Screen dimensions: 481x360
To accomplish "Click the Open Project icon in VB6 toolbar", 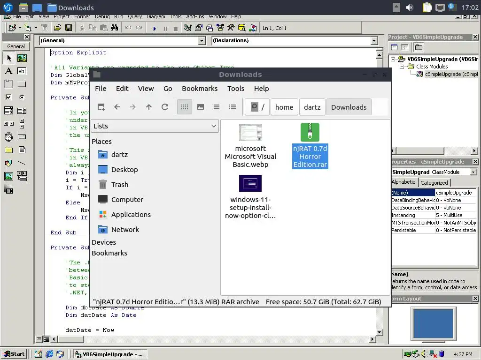I will [57, 28].
